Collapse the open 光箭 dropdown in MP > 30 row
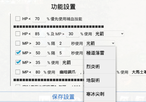The image size is (146, 102). click(x=99, y=43)
